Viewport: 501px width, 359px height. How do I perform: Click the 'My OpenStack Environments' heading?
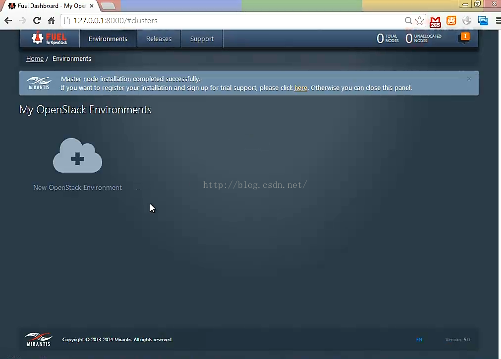coord(86,109)
